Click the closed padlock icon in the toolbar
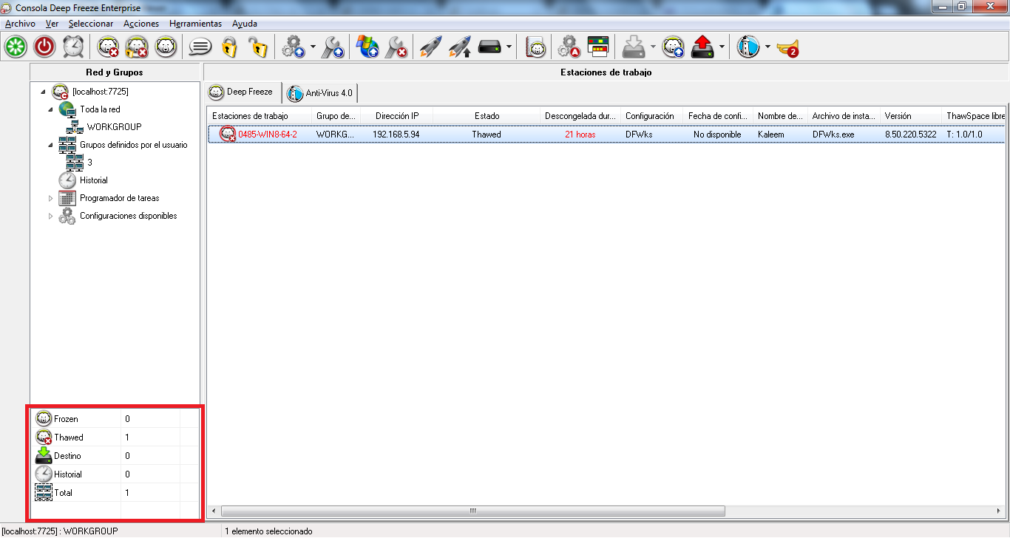The height and width of the screenshot is (538, 1010). [228, 47]
